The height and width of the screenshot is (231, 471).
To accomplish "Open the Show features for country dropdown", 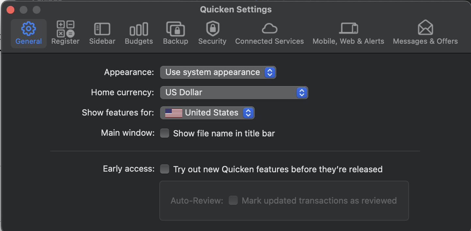I will click(207, 113).
